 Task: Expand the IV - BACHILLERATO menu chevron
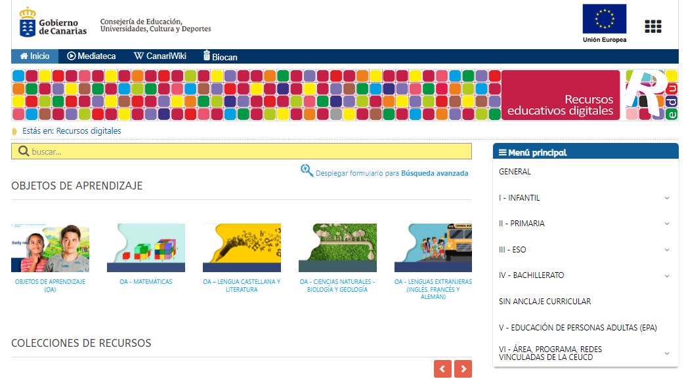click(666, 275)
